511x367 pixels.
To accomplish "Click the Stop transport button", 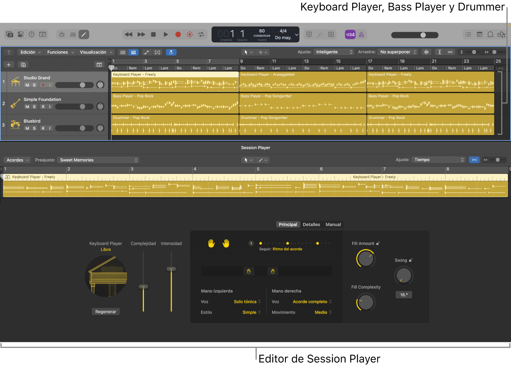I will pos(153,35).
